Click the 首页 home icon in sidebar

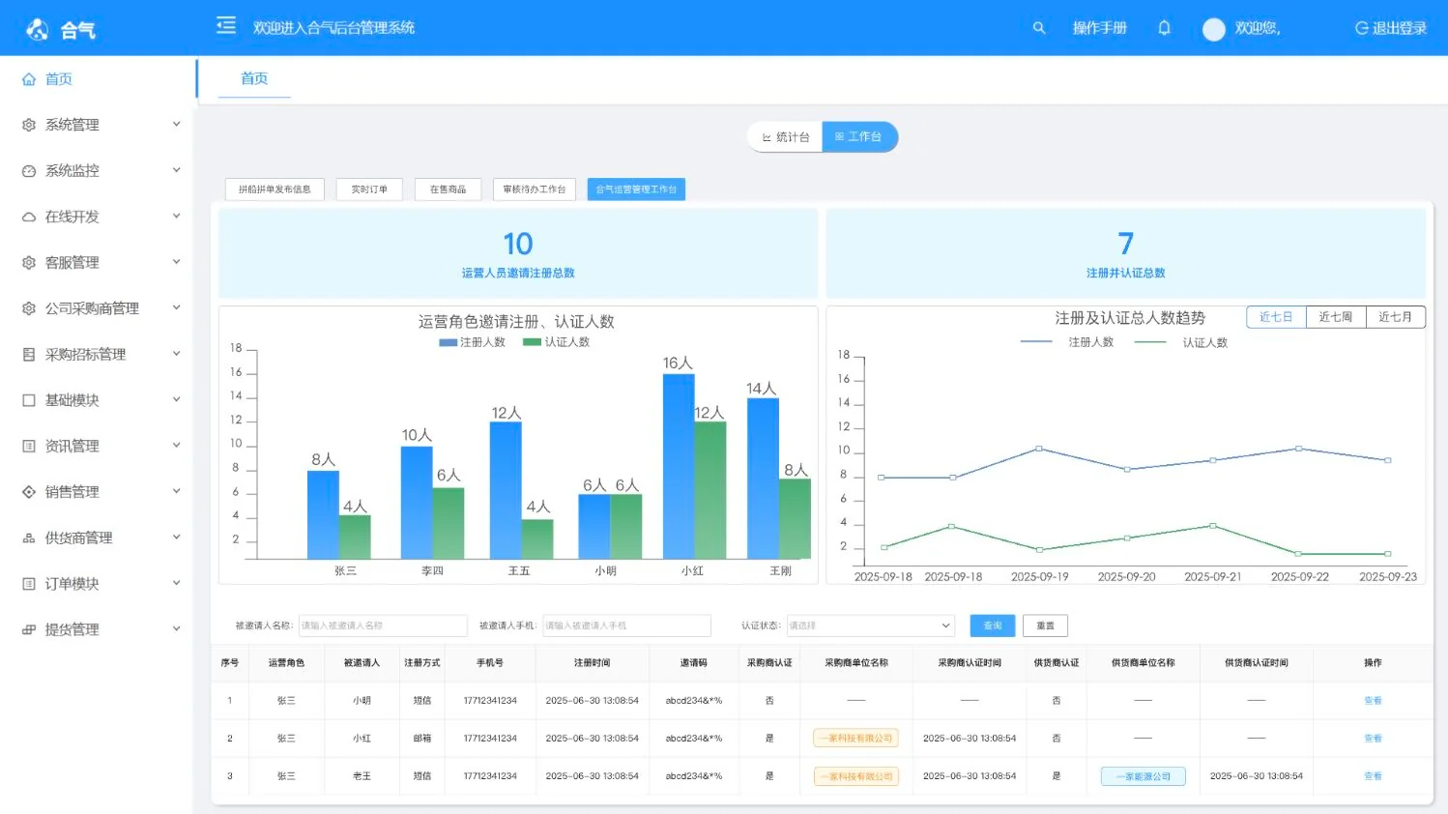click(x=29, y=79)
